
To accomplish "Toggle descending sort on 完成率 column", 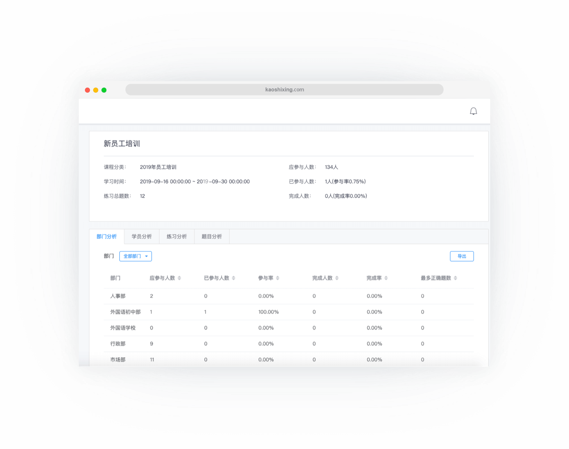I will (x=386, y=279).
